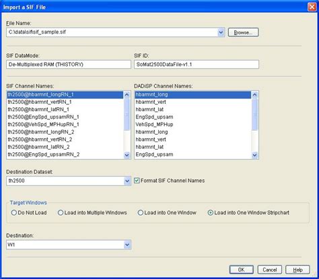Toggle Format SIF Channel Names checkbox

[x=137, y=181]
